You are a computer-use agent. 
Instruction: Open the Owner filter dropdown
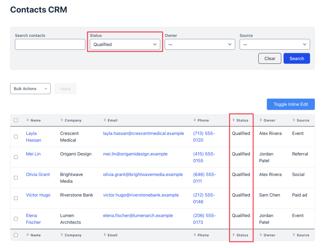pos(200,44)
